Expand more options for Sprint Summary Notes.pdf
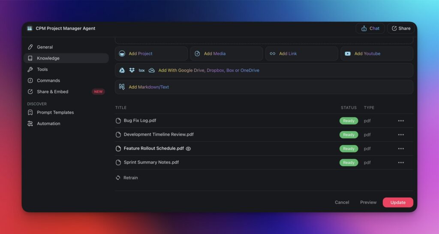Image resolution: width=439 pixels, height=234 pixels. (401, 163)
